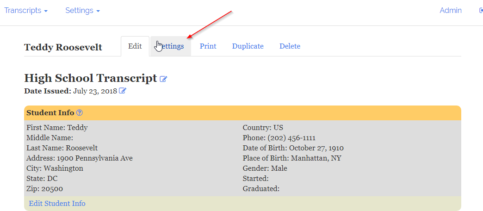Image resolution: width=483 pixels, height=211 pixels.
Task: Click the phone number (202) 456-1111
Action: click(x=292, y=138)
